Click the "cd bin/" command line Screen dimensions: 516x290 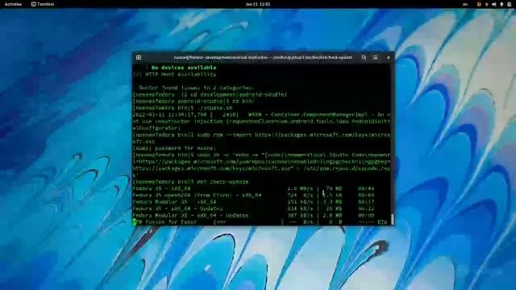coord(193,101)
